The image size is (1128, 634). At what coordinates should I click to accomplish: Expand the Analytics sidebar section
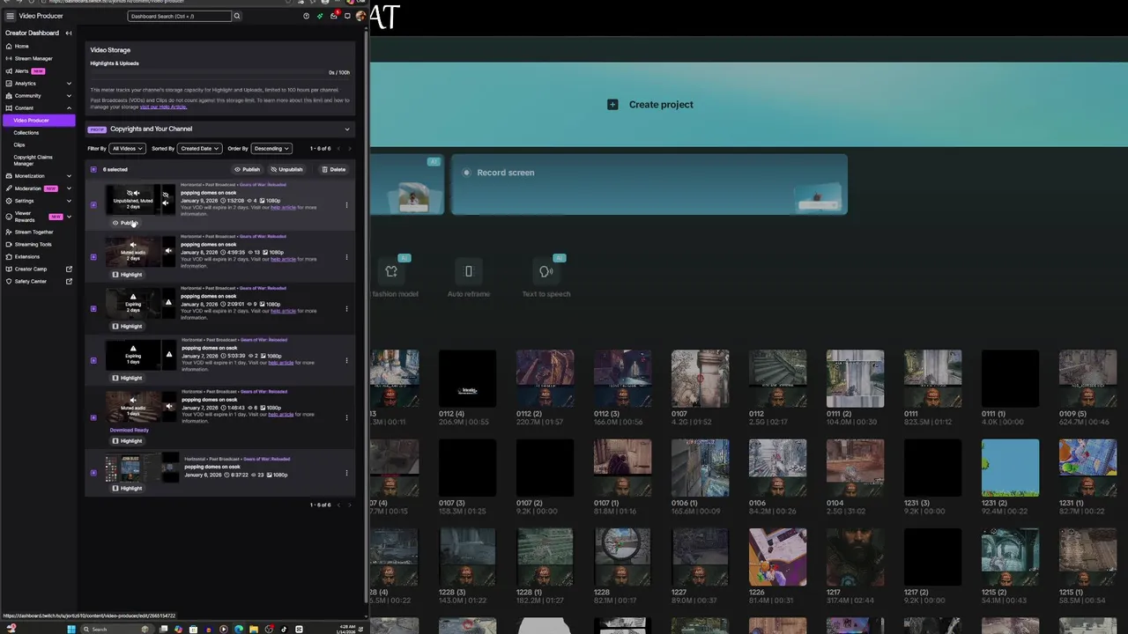point(38,83)
